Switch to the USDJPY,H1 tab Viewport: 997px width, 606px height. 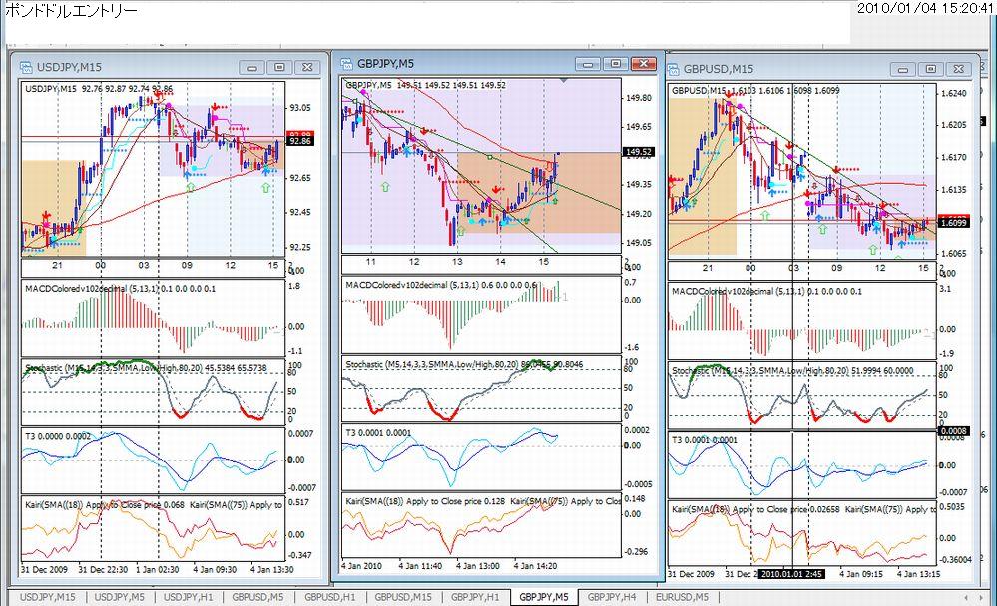188,597
